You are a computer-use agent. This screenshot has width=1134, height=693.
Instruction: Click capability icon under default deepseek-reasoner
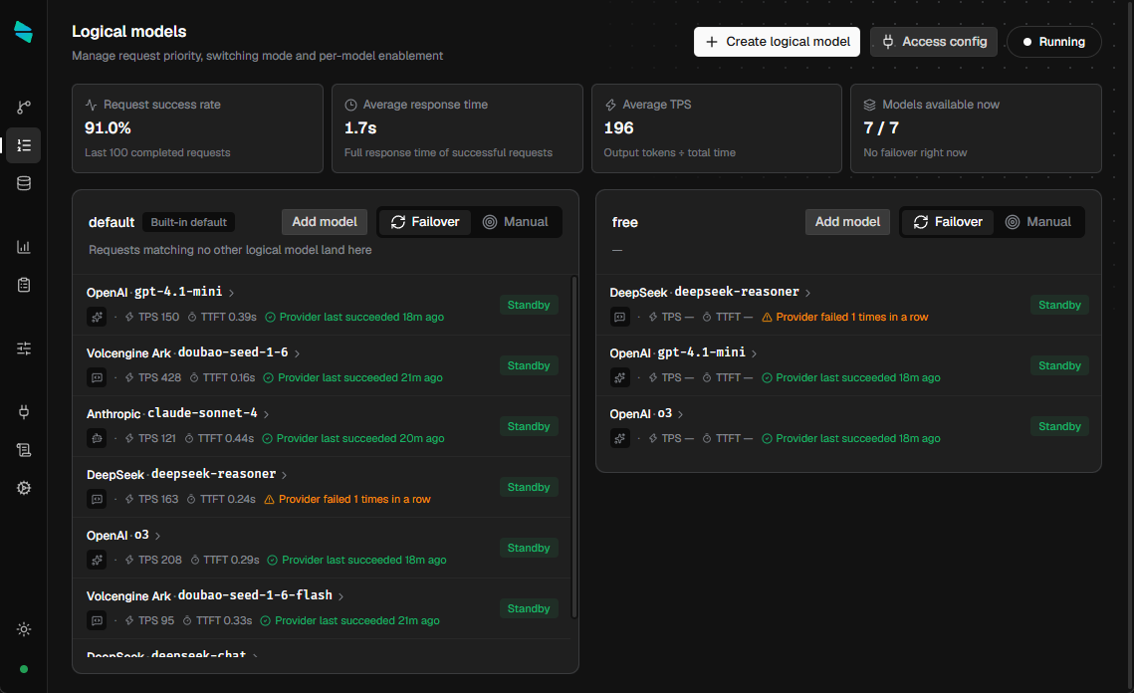[97, 499]
